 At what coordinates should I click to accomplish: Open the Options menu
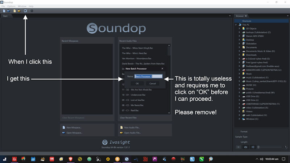point(11,6)
